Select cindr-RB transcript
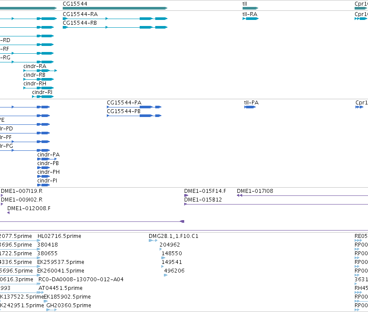 point(38,79)
